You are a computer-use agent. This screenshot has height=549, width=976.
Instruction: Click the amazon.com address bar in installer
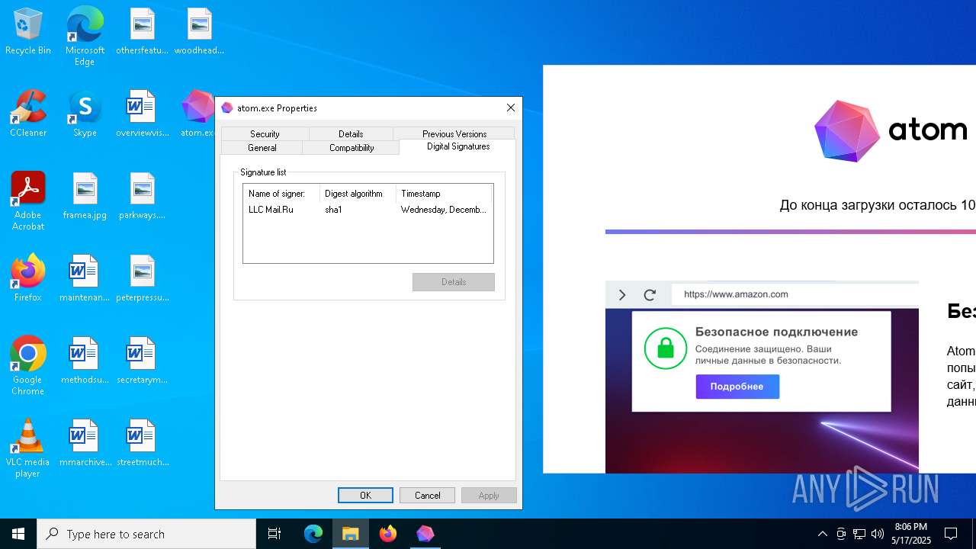(x=795, y=294)
